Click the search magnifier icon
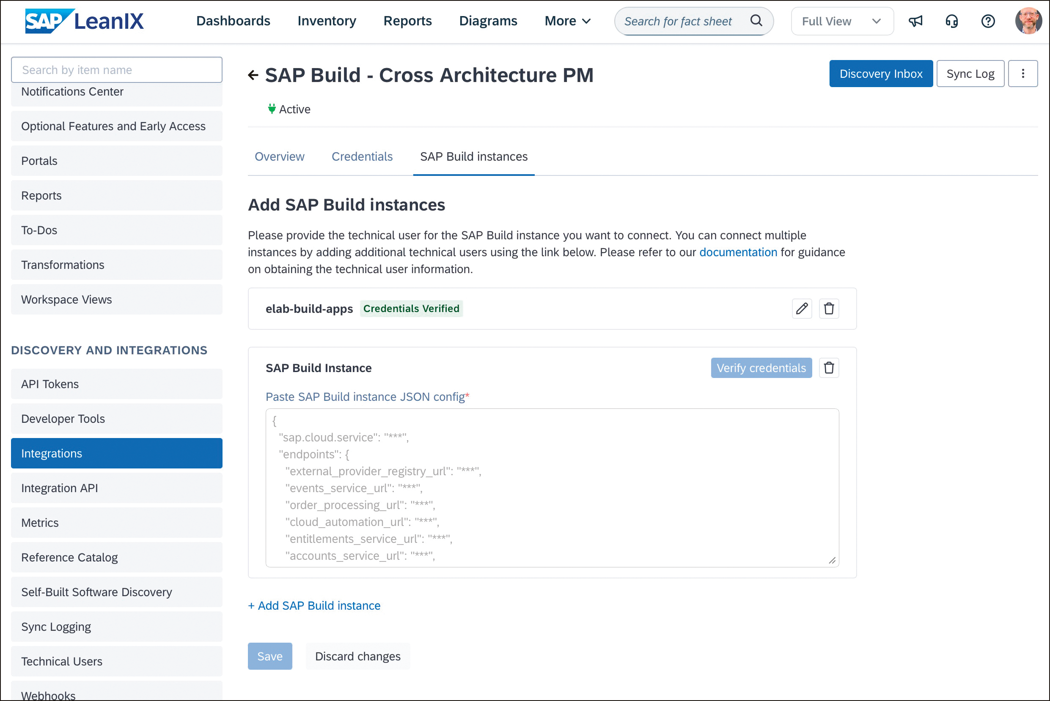The width and height of the screenshot is (1050, 701). [756, 21]
